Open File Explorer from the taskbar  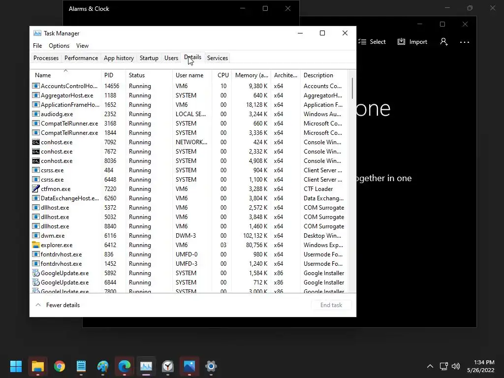(x=37, y=366)
